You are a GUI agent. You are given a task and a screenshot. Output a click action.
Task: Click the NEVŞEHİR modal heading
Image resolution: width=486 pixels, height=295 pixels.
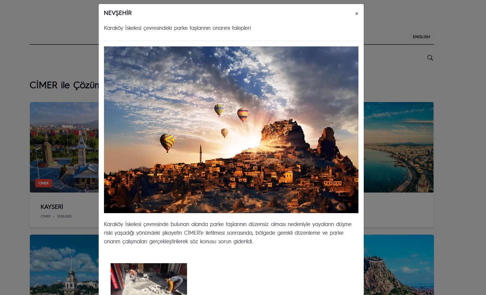click(x=118, y=13)
